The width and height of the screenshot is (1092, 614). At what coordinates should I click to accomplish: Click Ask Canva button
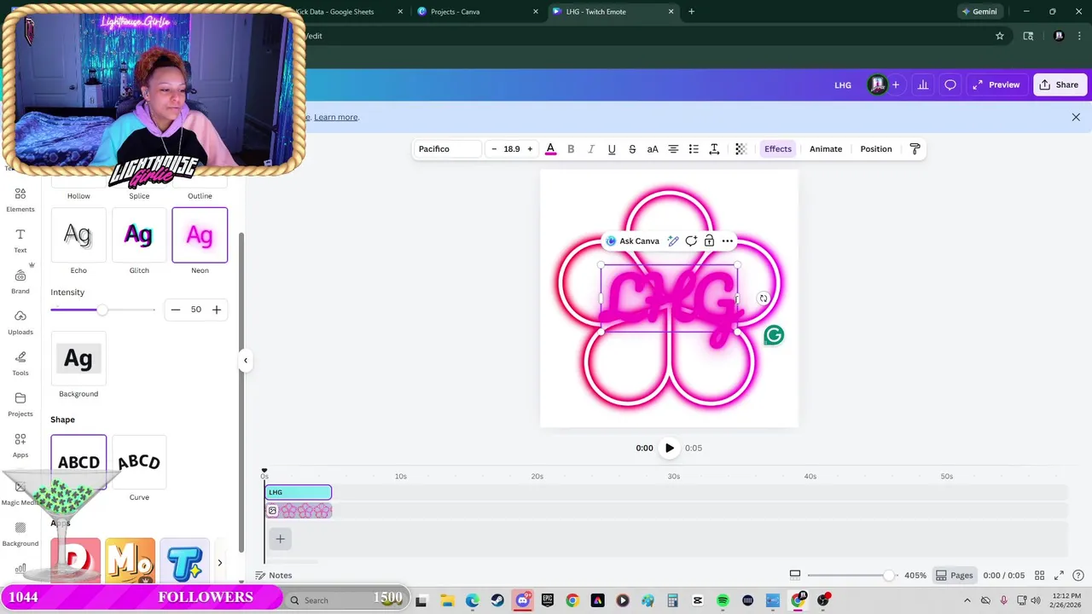pyautogui.click(x=632, y=241)
